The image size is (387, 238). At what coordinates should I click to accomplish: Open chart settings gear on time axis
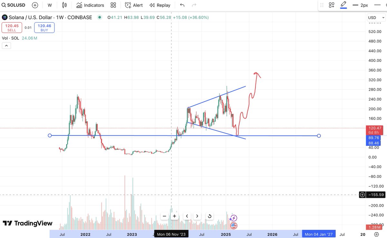[377, 234]
